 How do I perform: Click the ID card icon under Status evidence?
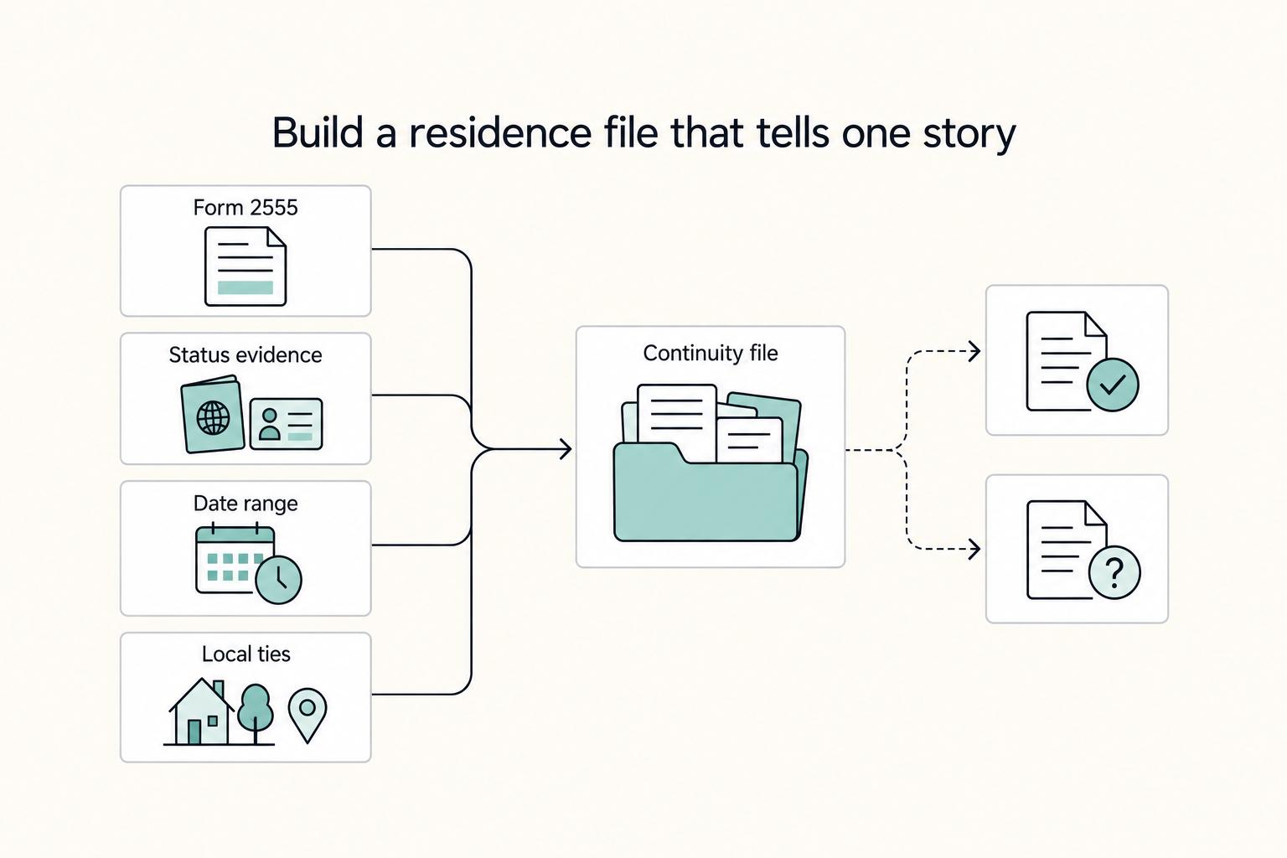[x=286, y=424]
